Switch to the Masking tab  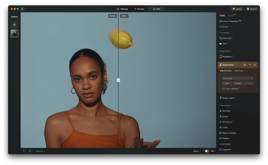point(239,71)
